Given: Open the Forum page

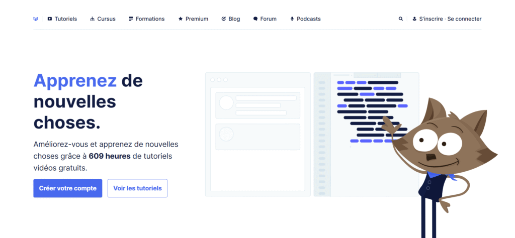Looking at the screenshot, I should (269, 19).
